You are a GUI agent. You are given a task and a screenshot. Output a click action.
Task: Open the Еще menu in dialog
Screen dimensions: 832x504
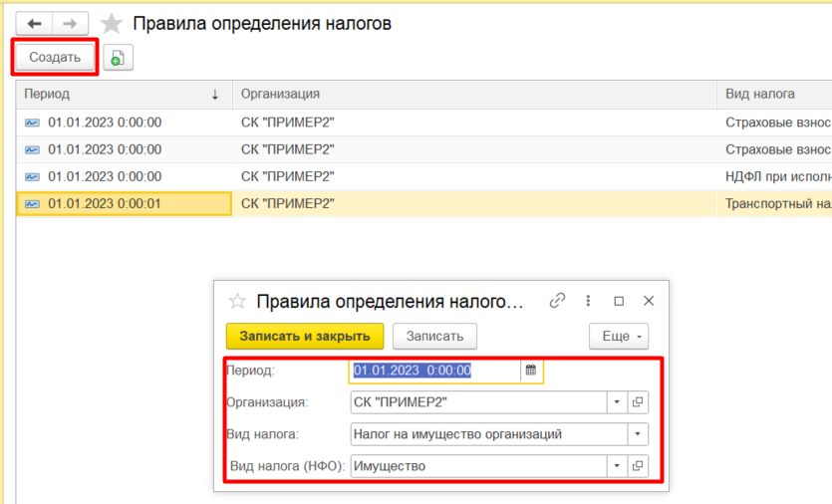click(619, 336)
